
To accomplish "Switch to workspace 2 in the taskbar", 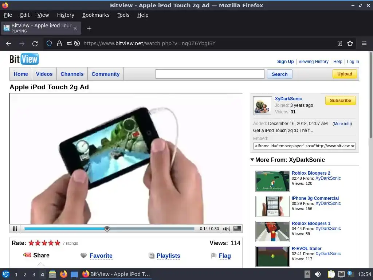I will pos(25,274).
